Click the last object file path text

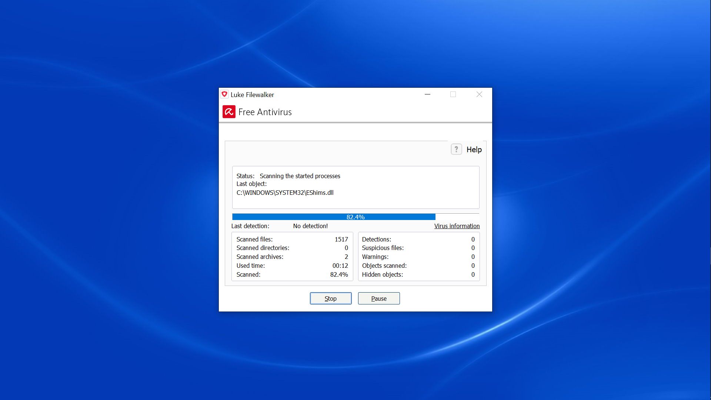pos(285,193)
